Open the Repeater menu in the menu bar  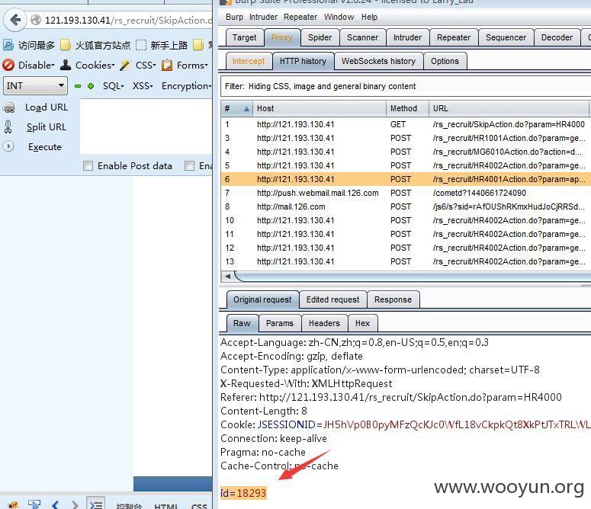point(300,17)
